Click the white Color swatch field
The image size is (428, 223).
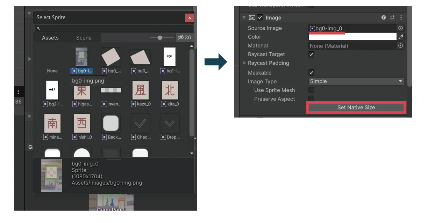(x=352, y=37)
